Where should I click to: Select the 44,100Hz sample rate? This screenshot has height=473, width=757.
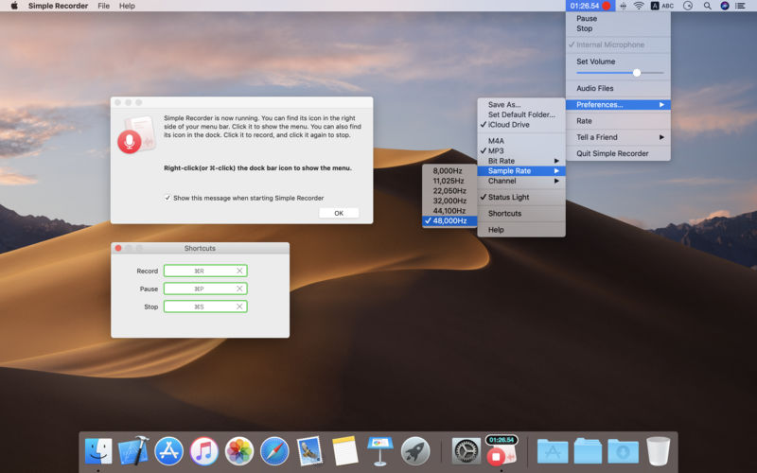pos(449,211)
